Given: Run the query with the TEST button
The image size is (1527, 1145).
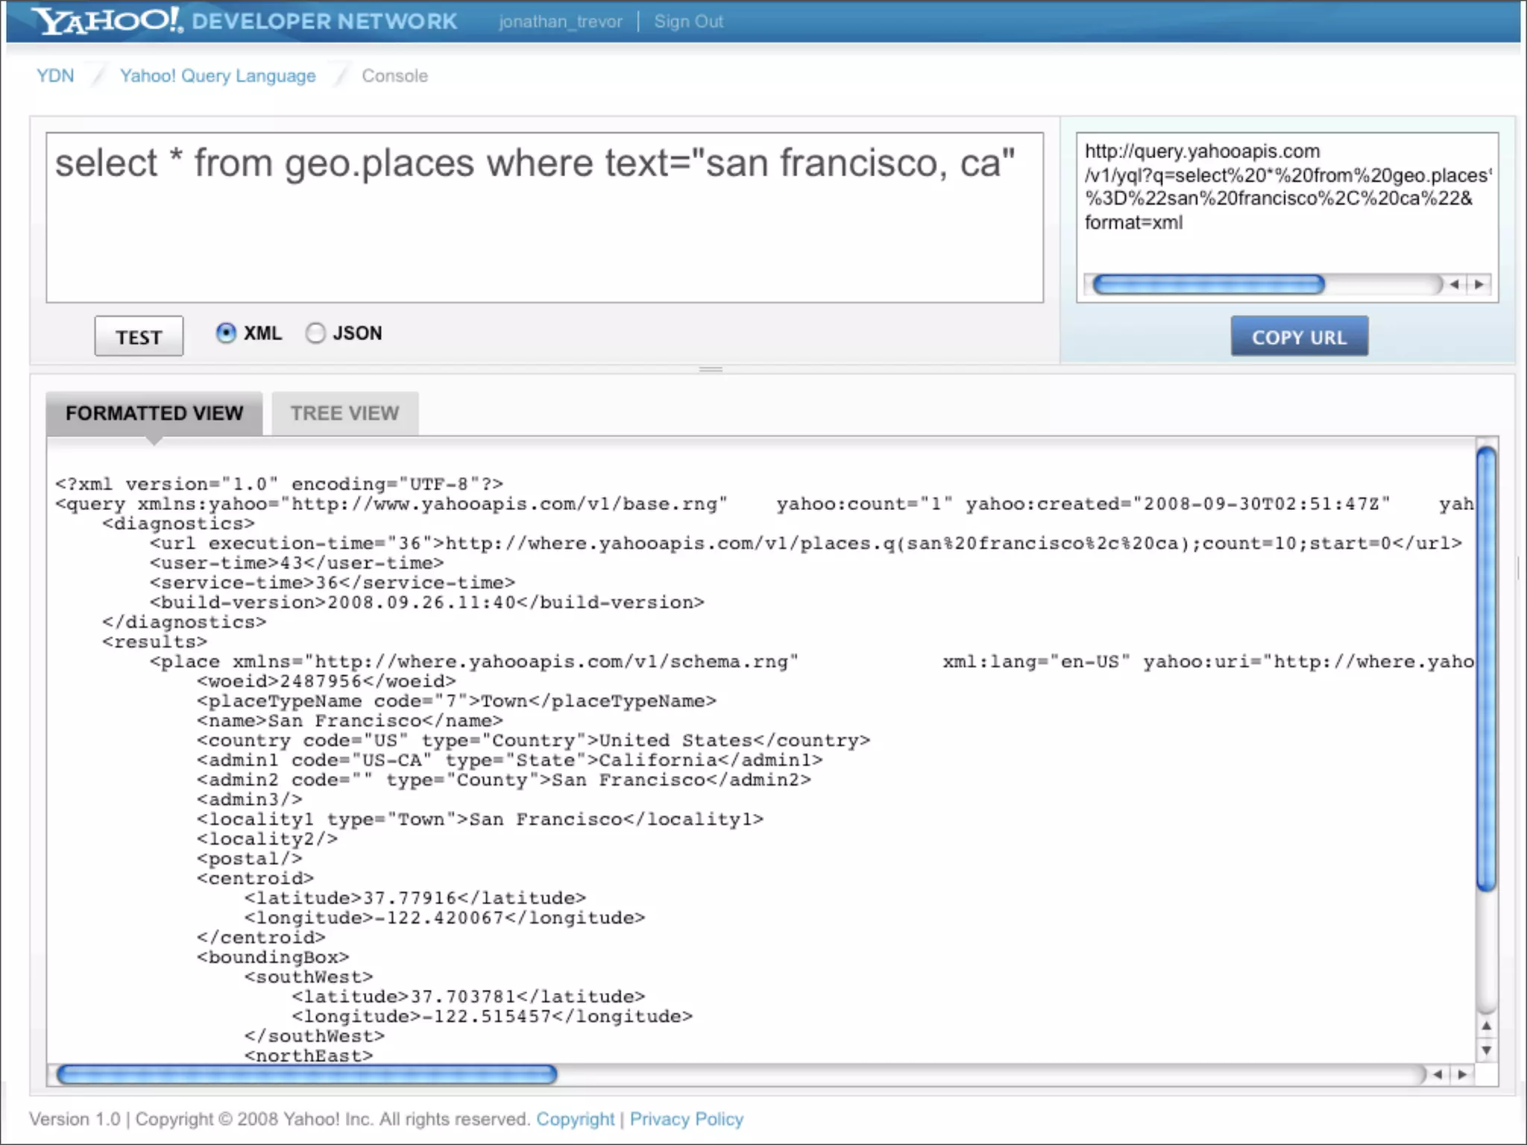Looking at the screenshot, I should coord(139,336).
